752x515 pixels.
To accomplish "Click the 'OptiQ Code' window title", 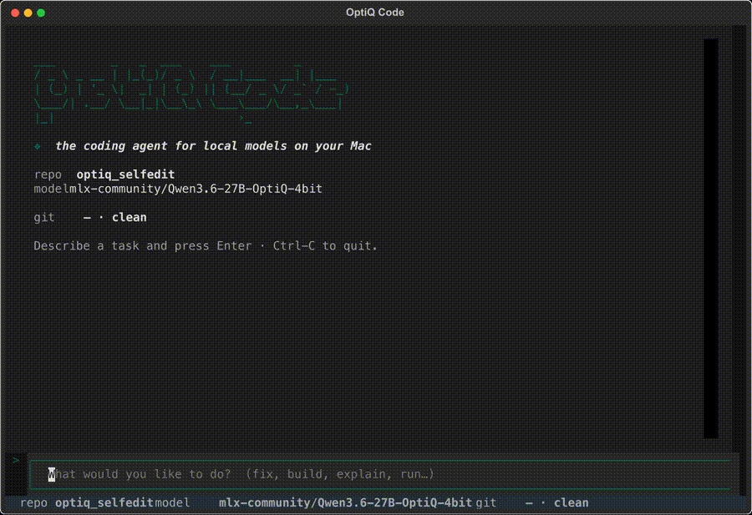I will pyautogui.click(x=375, y=13).
